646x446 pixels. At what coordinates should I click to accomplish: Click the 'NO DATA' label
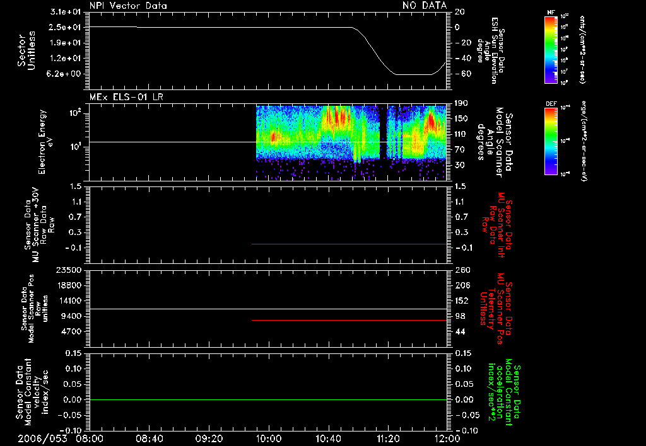pos(425,6)
